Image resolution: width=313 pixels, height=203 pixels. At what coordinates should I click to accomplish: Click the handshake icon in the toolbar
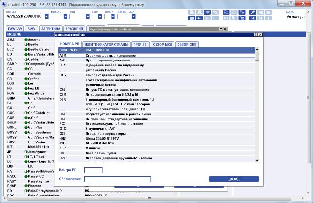point(207,12)
